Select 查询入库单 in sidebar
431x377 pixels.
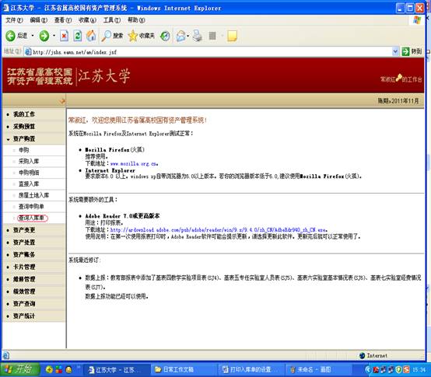[x=32, y=218]
